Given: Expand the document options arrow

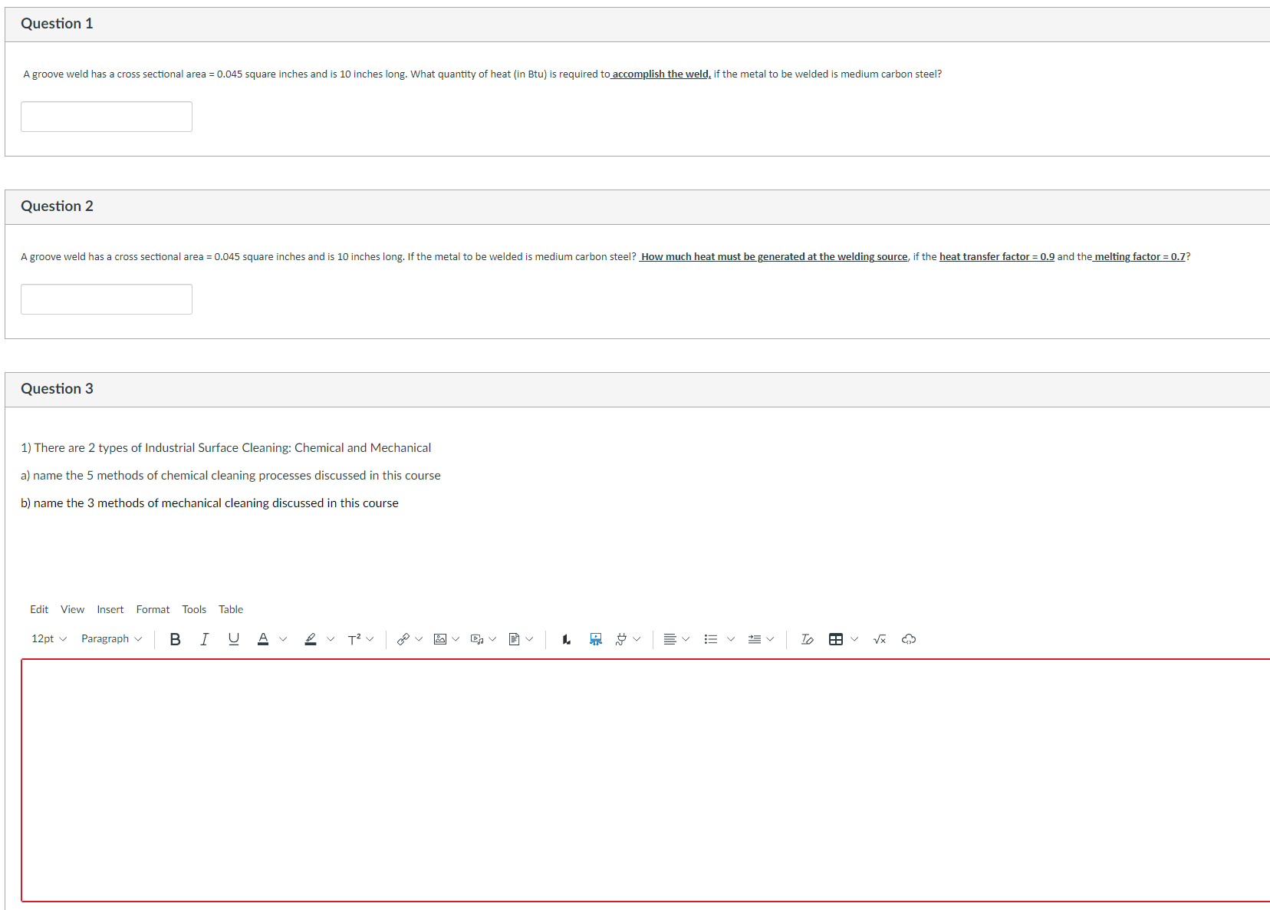Looking at the screenshot, I should click(529, 639).
